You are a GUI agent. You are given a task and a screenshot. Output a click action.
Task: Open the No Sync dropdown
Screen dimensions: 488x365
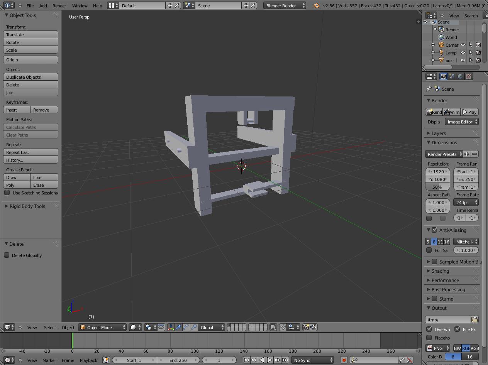(x=312, y=360)
